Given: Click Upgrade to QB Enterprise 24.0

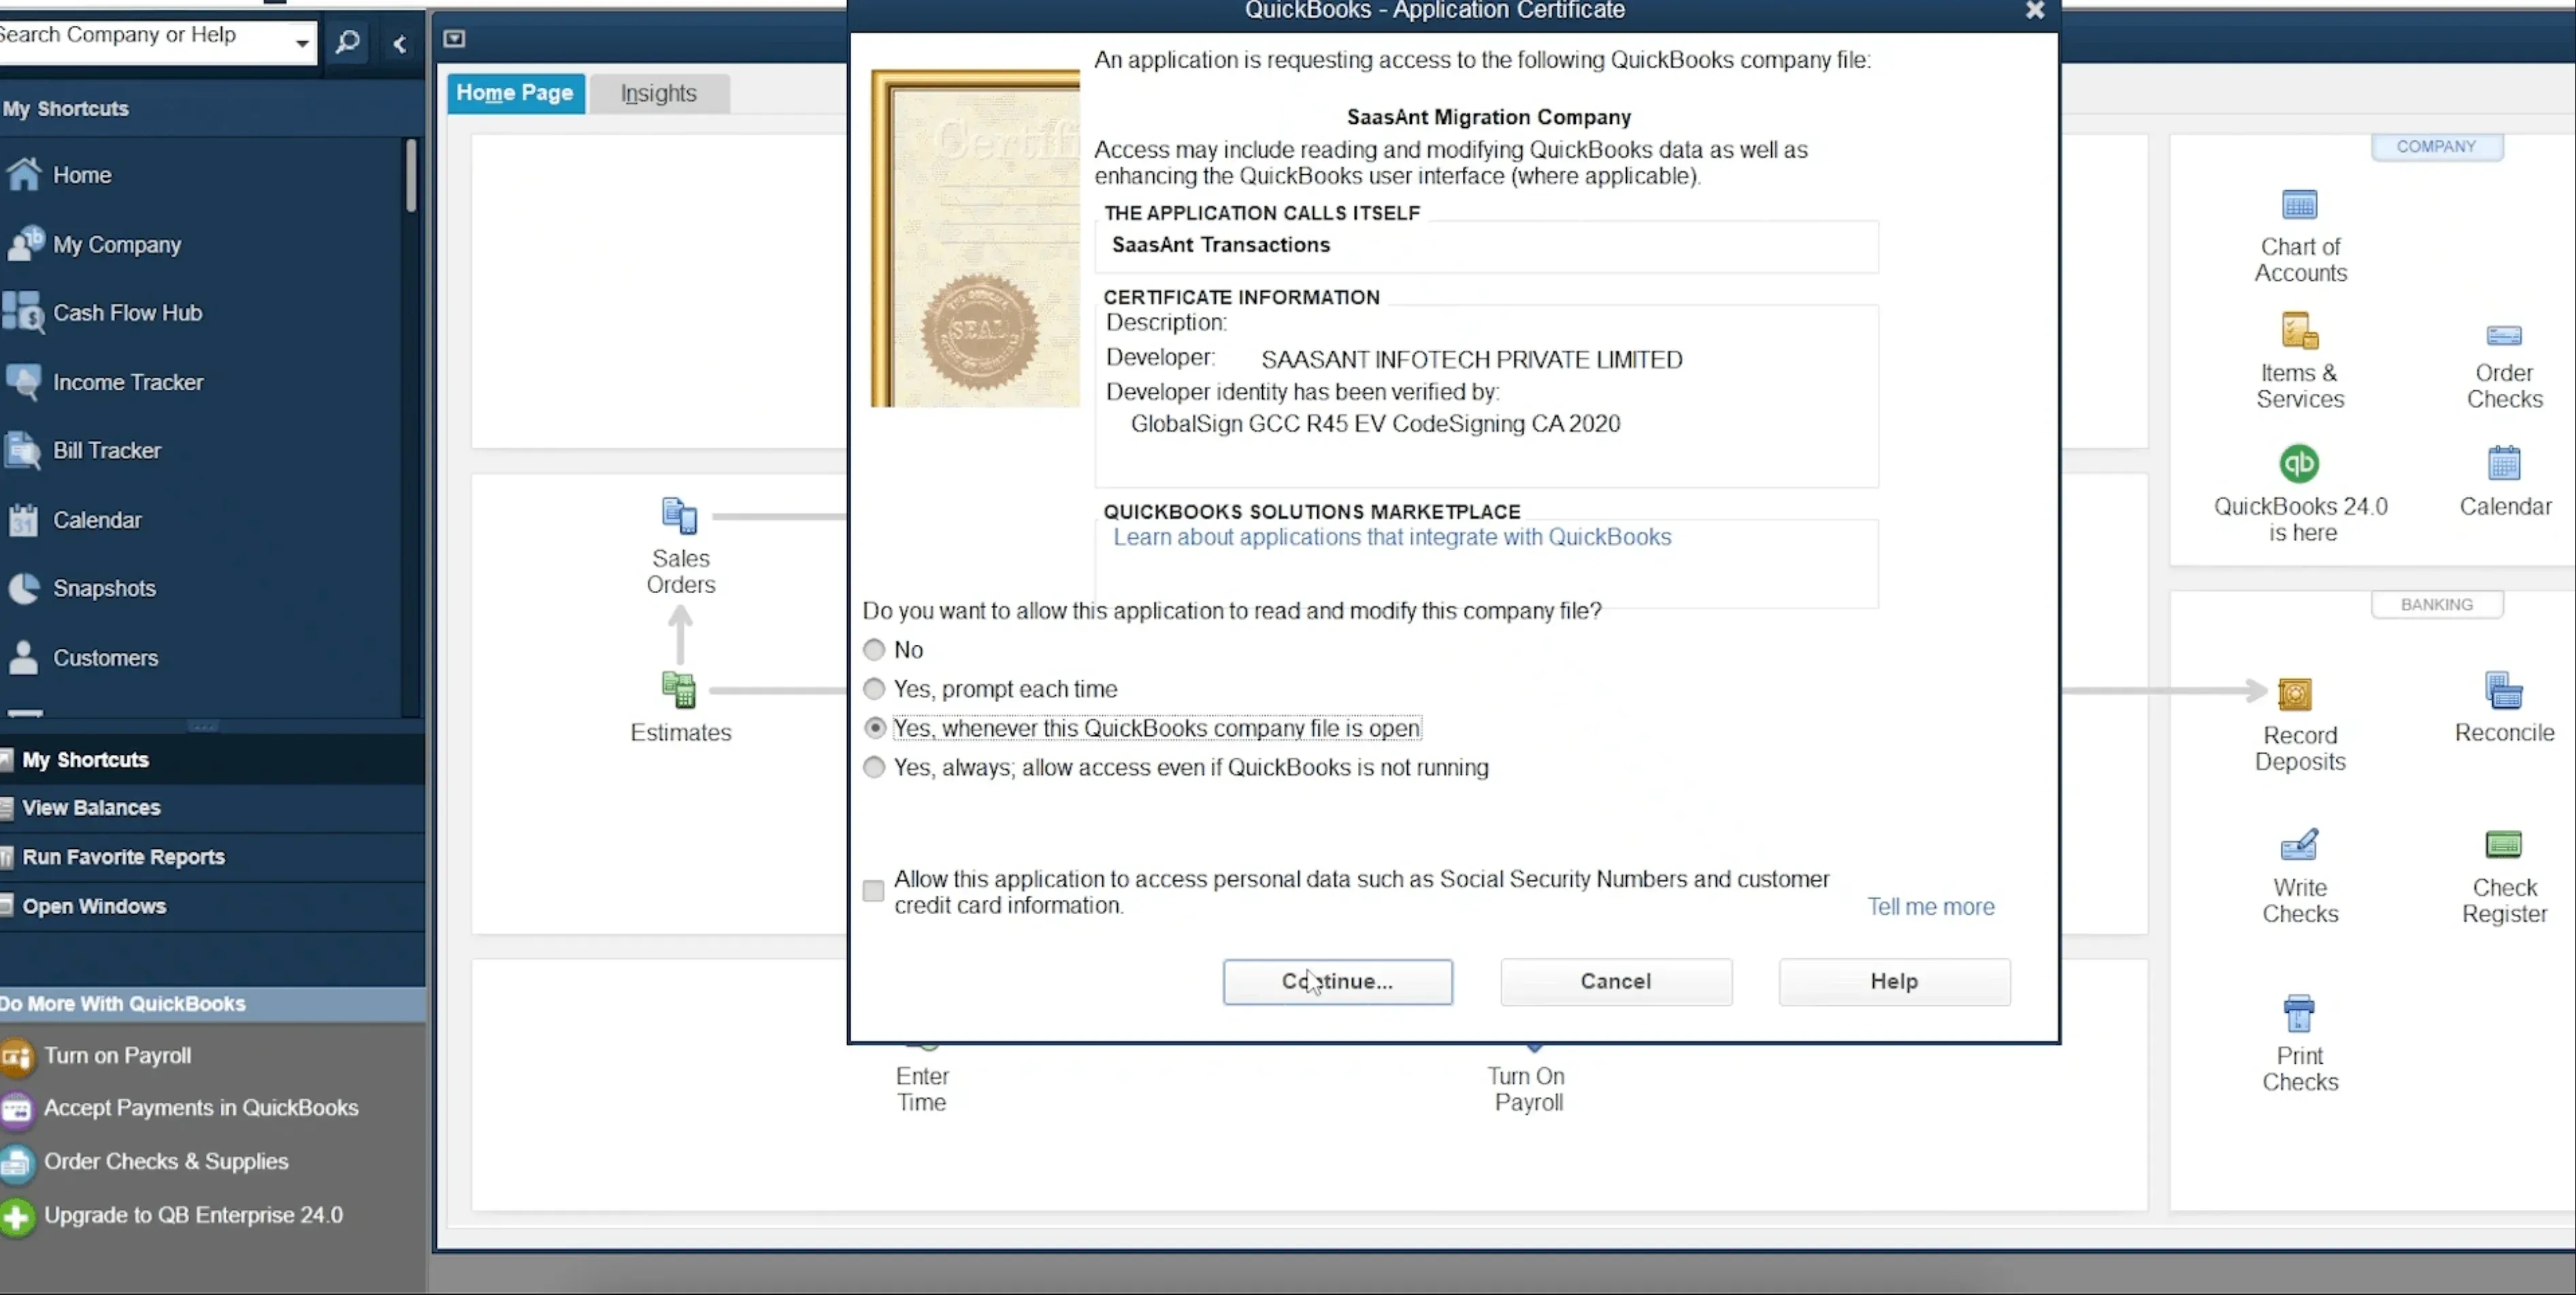Looking at the screenshot, I should coord(172,1216).
